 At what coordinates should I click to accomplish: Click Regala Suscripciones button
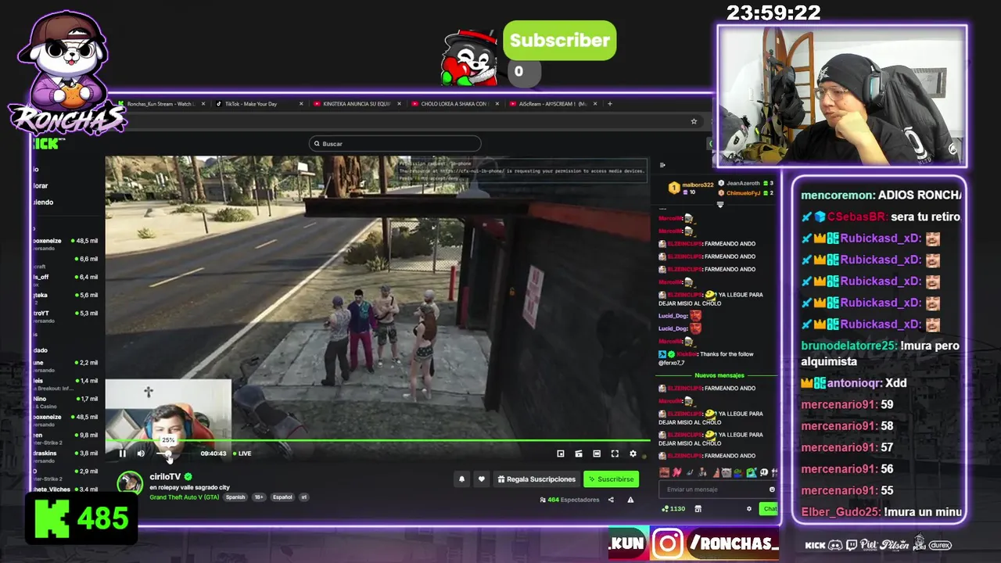coord(536,479)
